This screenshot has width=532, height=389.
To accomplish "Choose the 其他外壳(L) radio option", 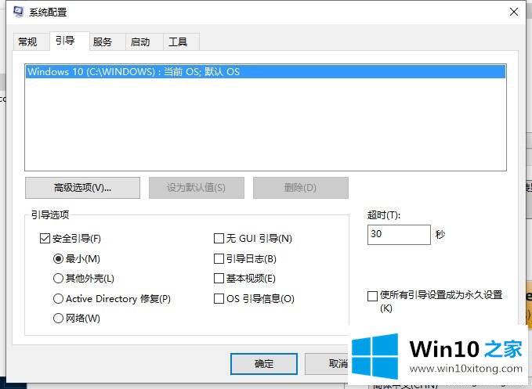I will 58,278.
